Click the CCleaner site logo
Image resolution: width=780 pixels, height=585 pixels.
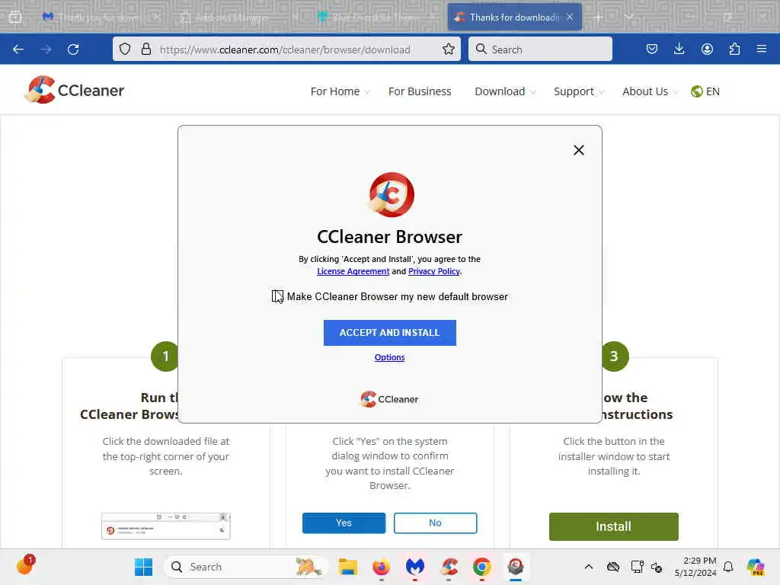(74, 90)
